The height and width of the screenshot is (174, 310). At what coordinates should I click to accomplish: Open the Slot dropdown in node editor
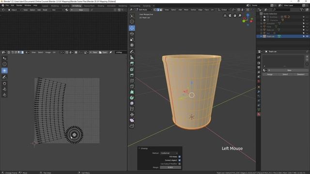tap(58, 10)
